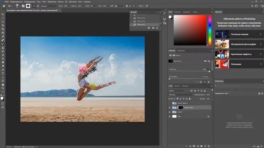264x148 pixels.
Task: Hide the selected masked layer via its eye
Action: click(x=170, y=108)
